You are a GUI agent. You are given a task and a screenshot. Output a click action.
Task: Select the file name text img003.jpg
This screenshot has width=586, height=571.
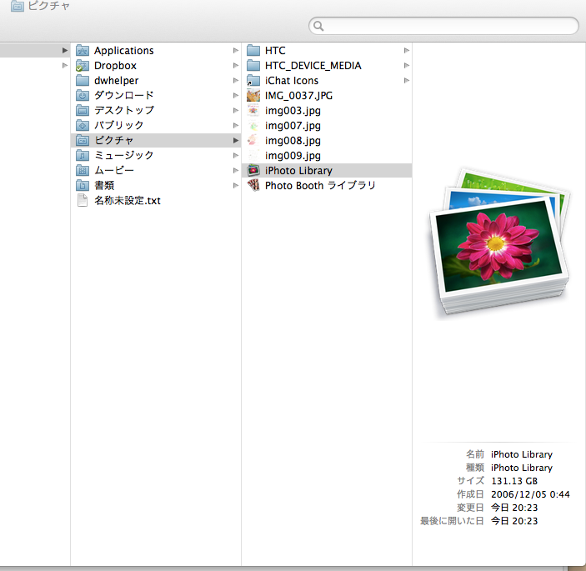[x=293, y=111]
